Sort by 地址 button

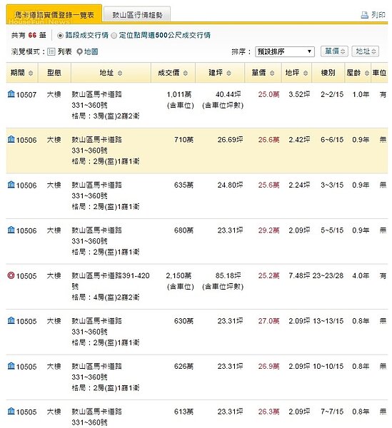click(x=366, y=51)
